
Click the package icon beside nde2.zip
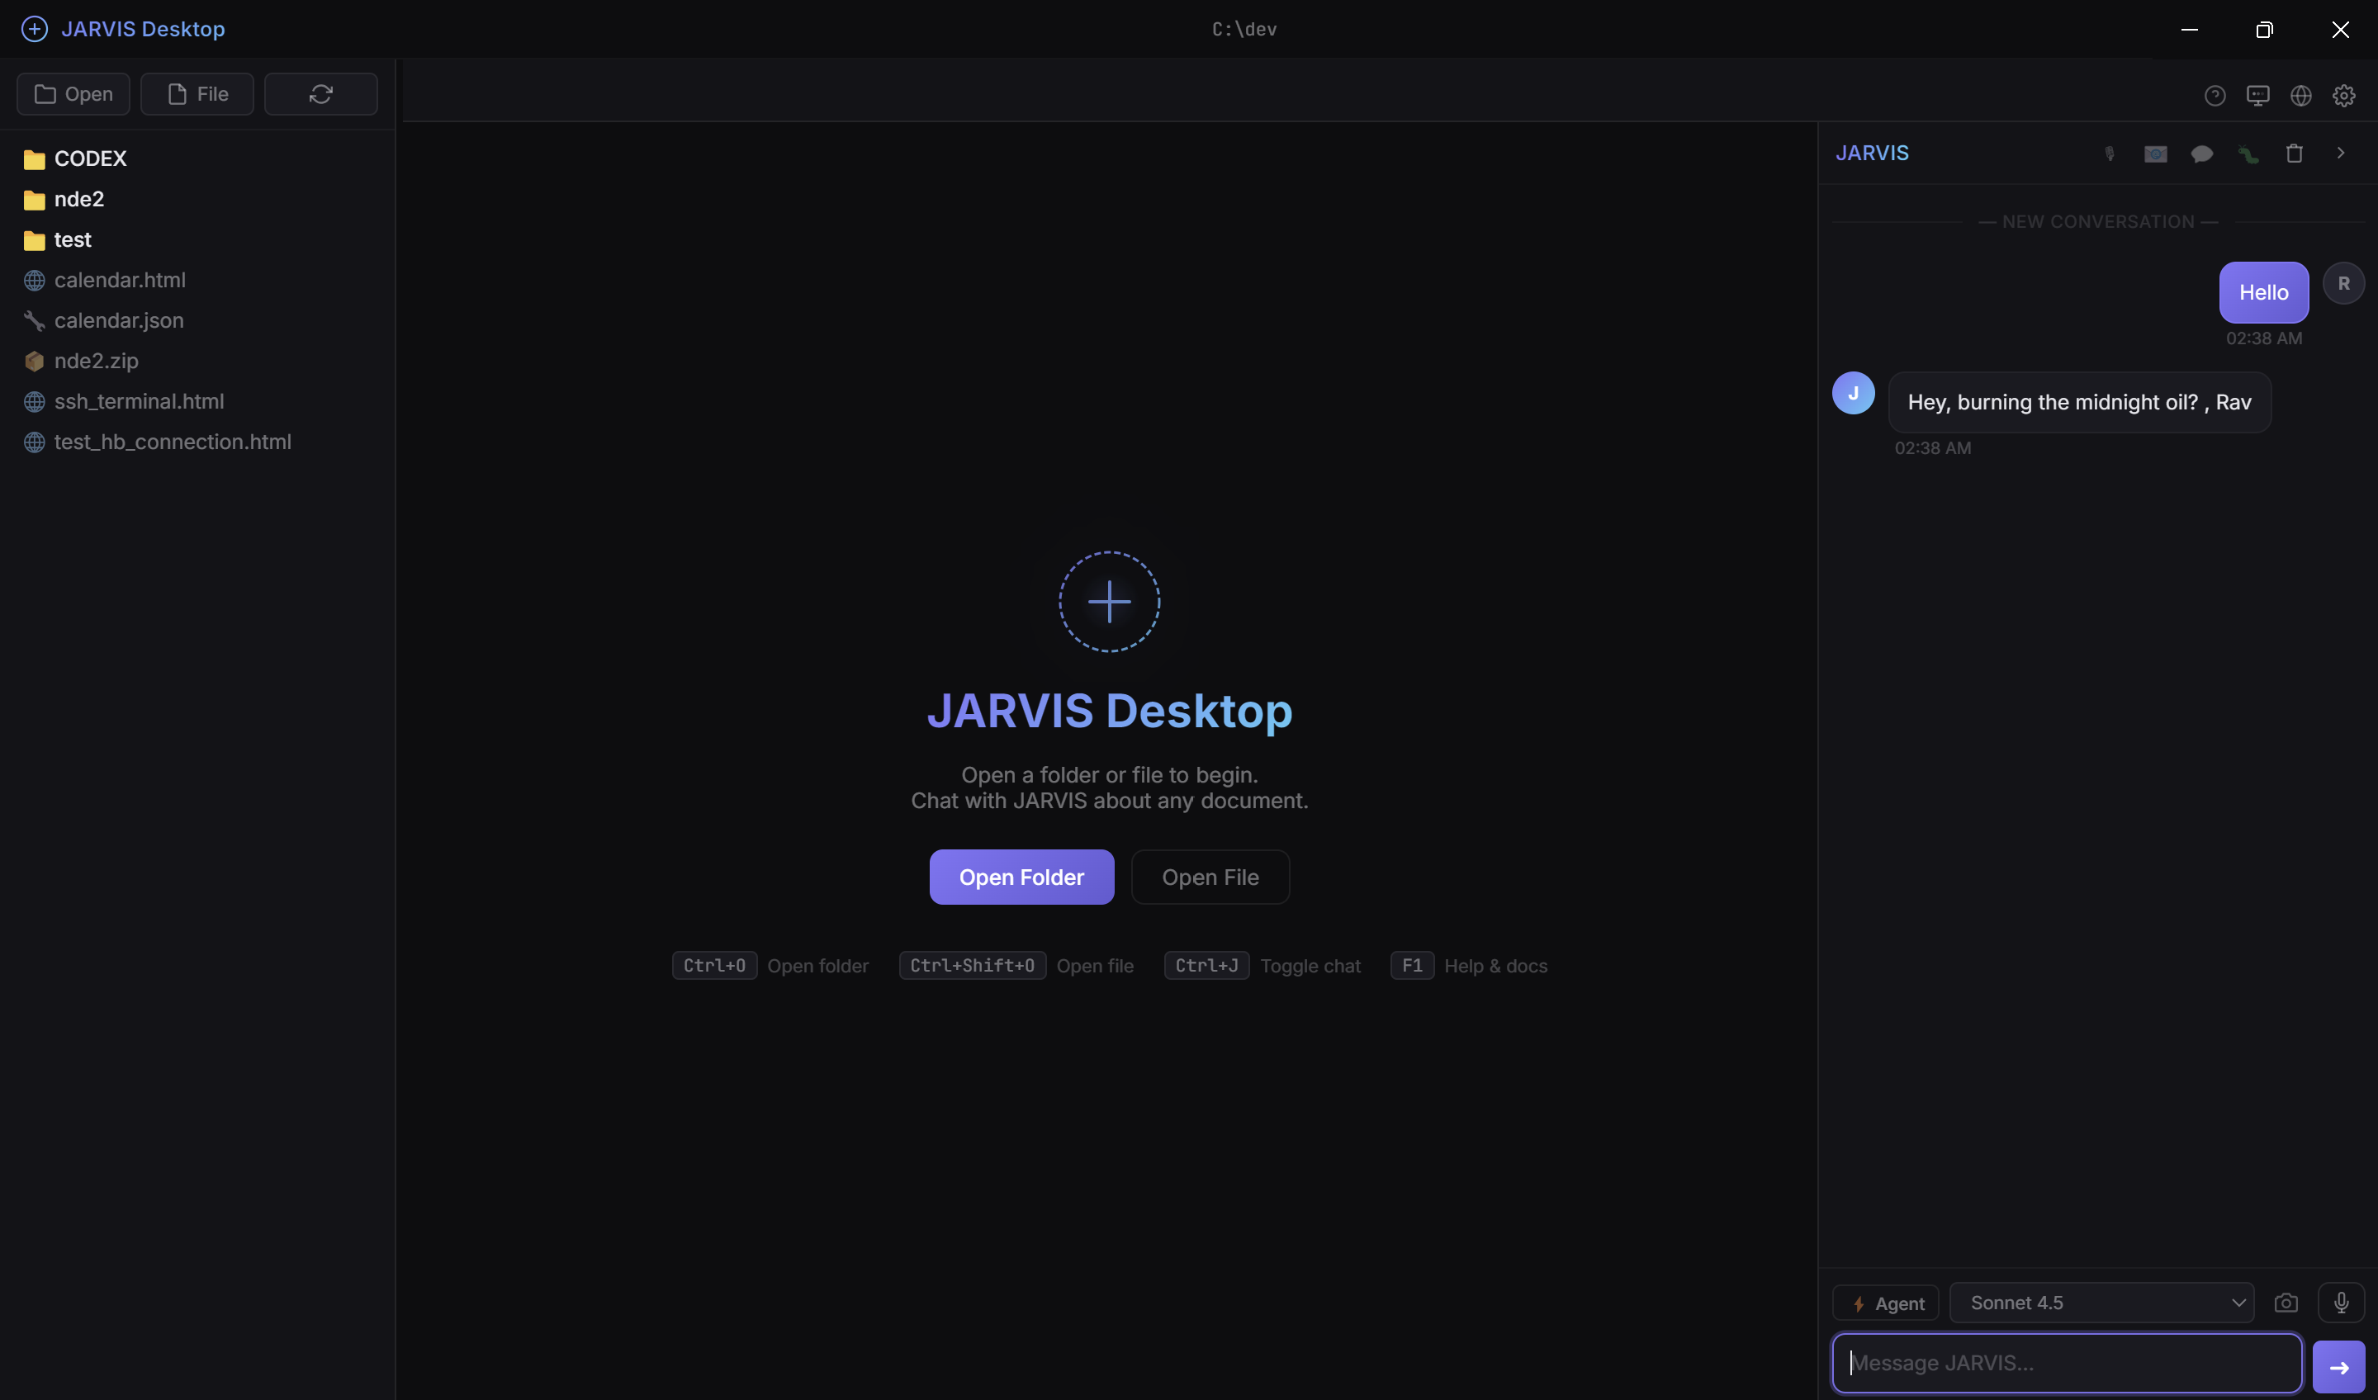[34, 362]
